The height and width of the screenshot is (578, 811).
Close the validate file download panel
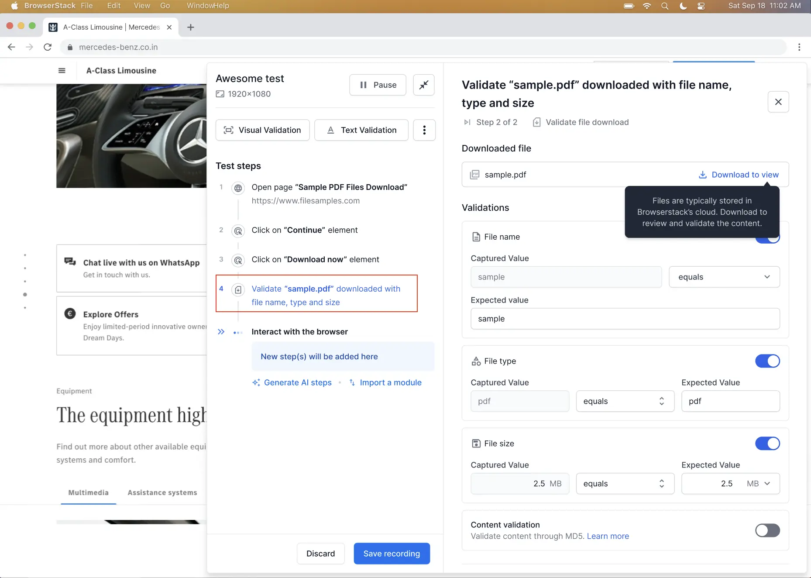pyautogui.click(x=778, y=102)
